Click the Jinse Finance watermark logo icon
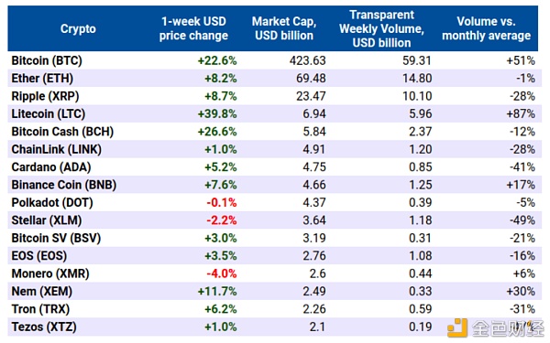The height and width of the screenshot is (343, 550). click(457, 328)
